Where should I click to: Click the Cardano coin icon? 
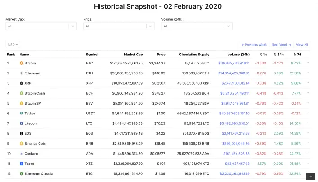coord(22,154)
